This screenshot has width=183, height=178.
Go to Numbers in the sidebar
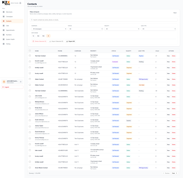click(9, 35)
